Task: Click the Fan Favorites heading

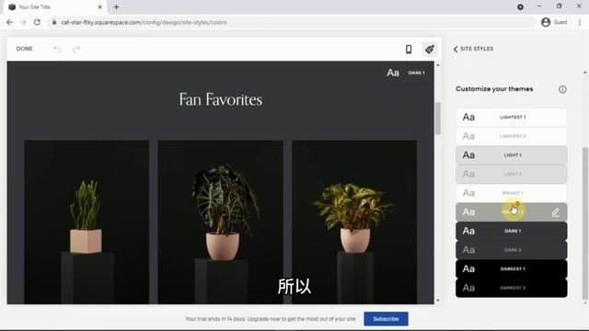Action: point(221,100)
